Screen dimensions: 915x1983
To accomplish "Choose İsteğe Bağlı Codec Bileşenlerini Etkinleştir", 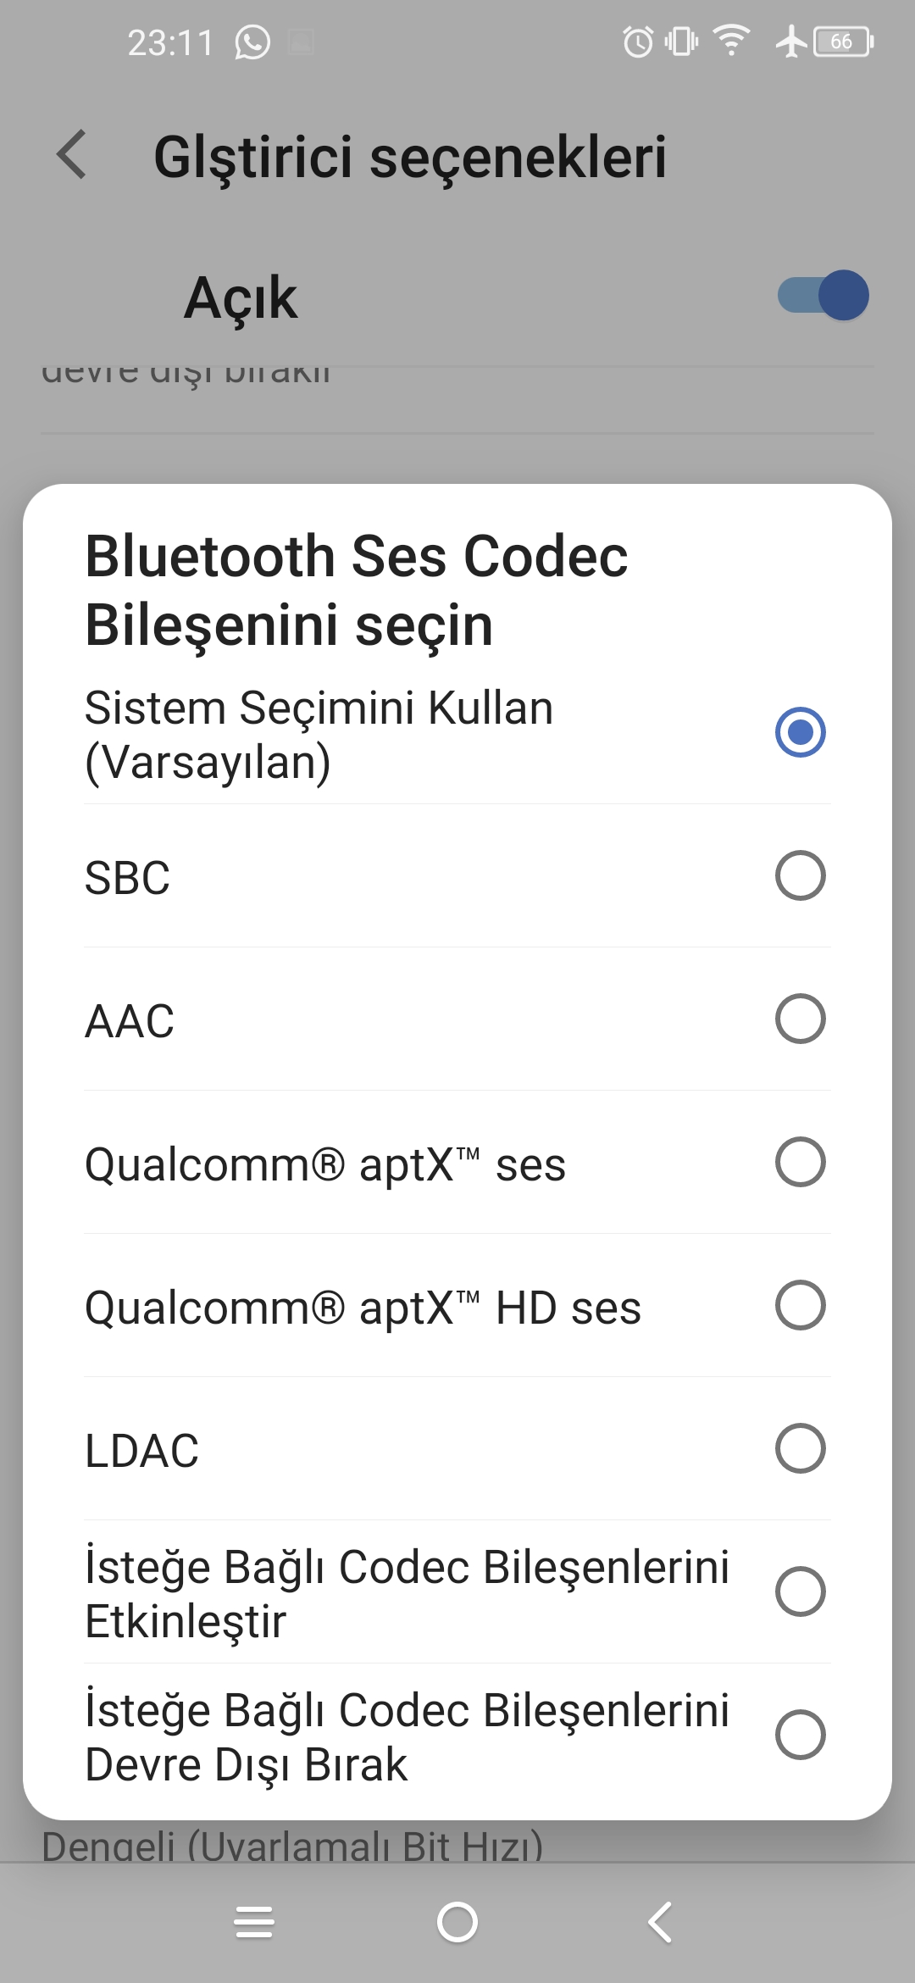I will click(x=457, y=1592).
